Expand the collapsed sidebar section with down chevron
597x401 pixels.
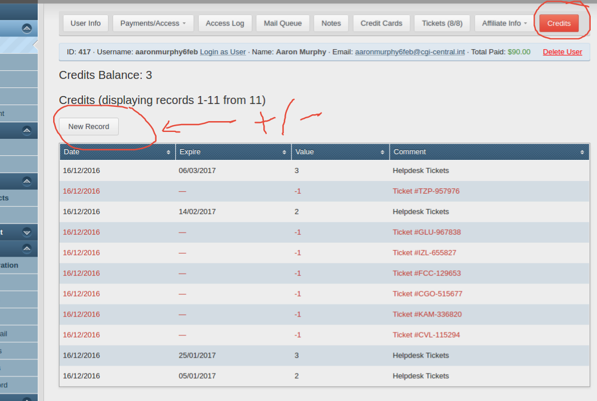tap(27, 232)
